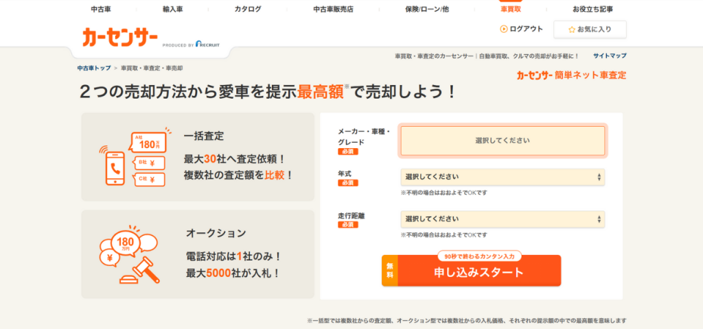Click the 無料 badge on the apply button

[x=389, y=271]
